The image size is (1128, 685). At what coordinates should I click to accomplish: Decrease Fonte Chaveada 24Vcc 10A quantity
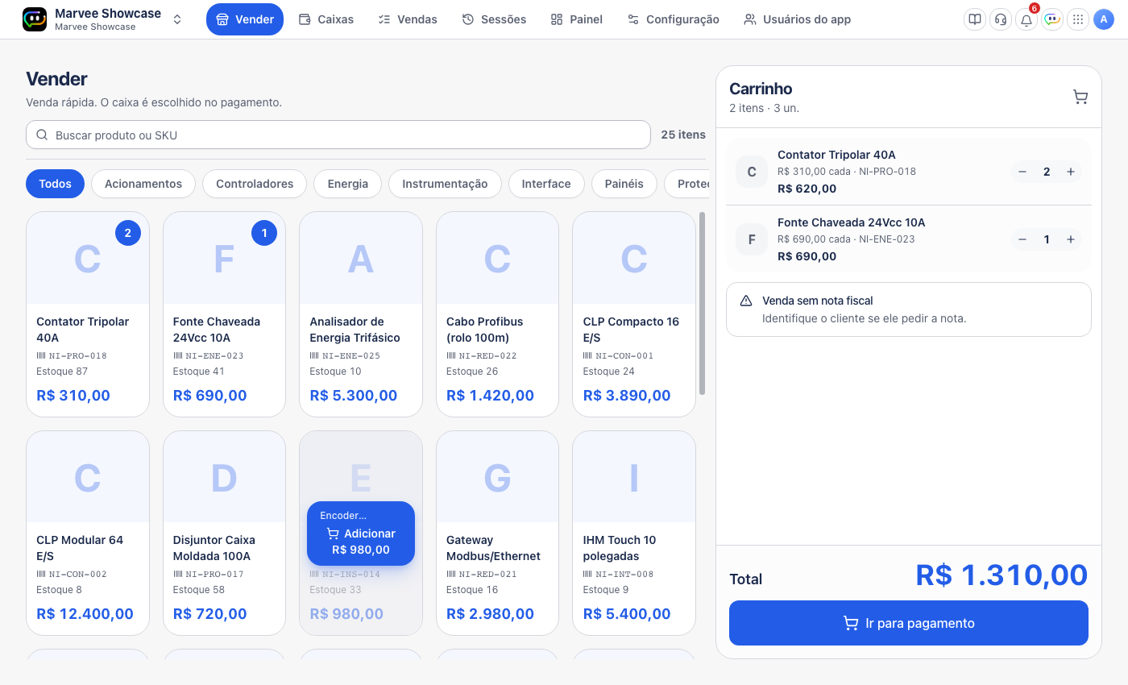point(1022,239)
